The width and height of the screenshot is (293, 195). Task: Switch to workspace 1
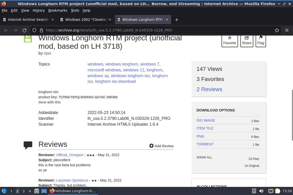click(11, 191)
